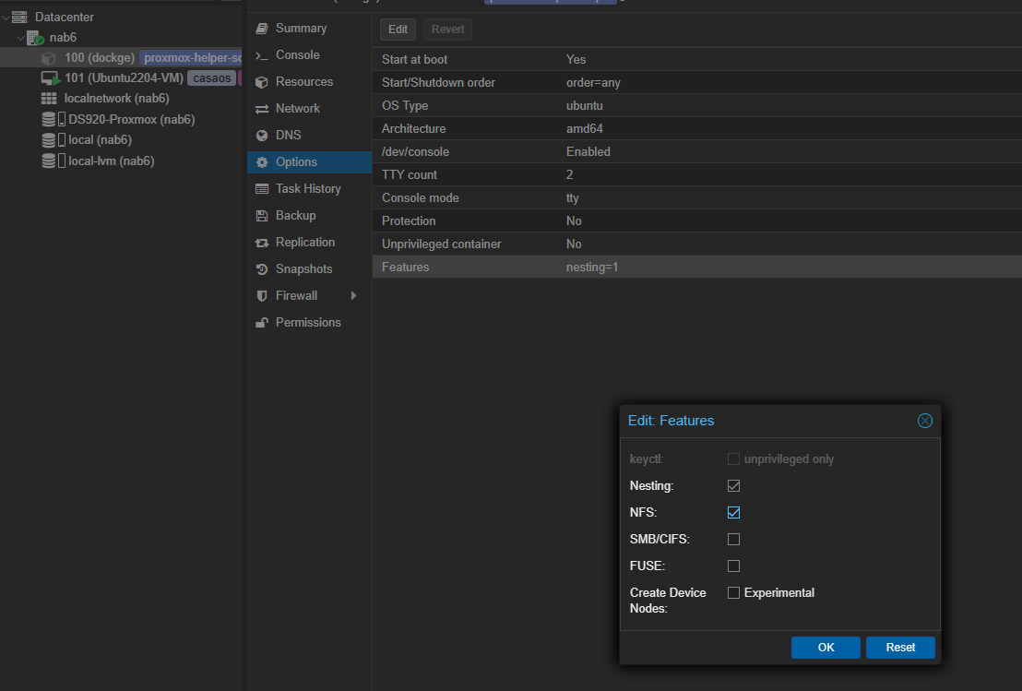This screenshot has width=1022, height=691.
Task: Expand the Firewall submenu arrow
Action: (x=353, y=296)
